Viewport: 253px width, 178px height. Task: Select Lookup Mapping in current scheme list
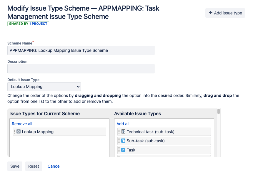point(59,132)
